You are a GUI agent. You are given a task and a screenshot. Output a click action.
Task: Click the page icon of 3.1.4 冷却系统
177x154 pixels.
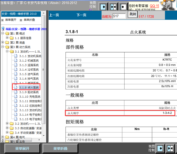(16, 69)
